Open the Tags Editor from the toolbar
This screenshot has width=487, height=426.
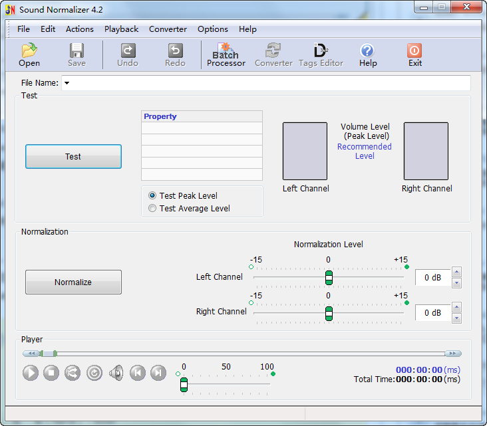[x=321, y=55]
